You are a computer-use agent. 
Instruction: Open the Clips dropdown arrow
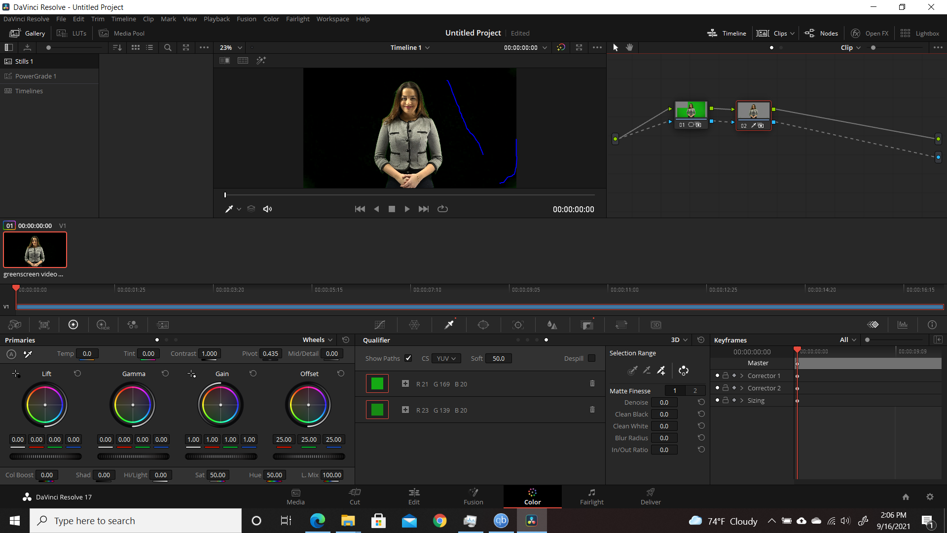793,34
